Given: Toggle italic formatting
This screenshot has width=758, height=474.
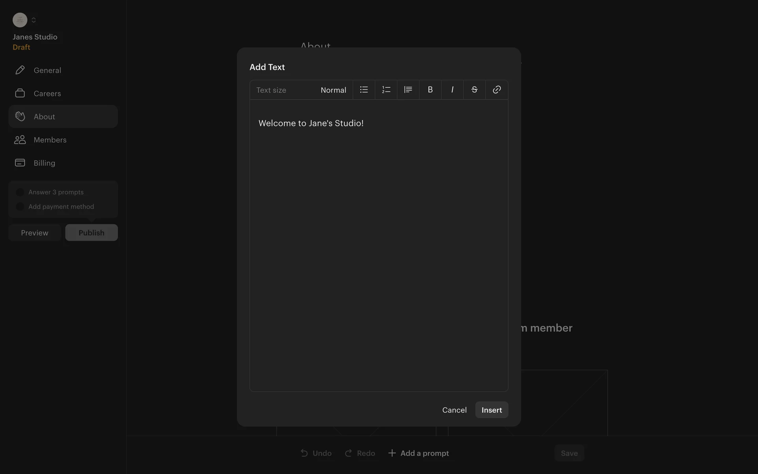Looking at the screenshot, I should [452, 90].
